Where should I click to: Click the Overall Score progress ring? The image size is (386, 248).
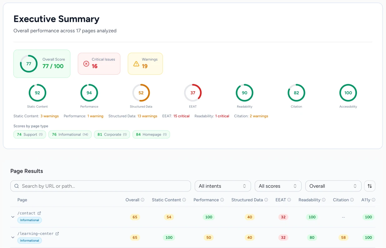pos(28,63)
